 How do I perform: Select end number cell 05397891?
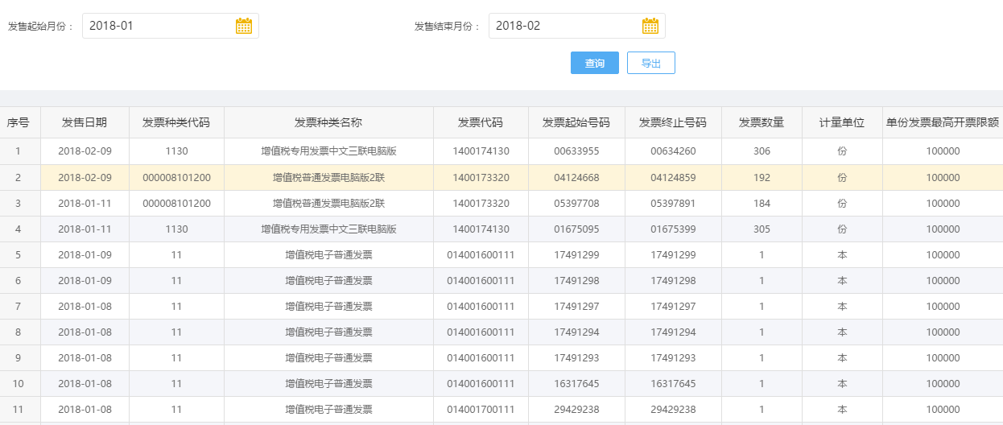coord(673,203)
